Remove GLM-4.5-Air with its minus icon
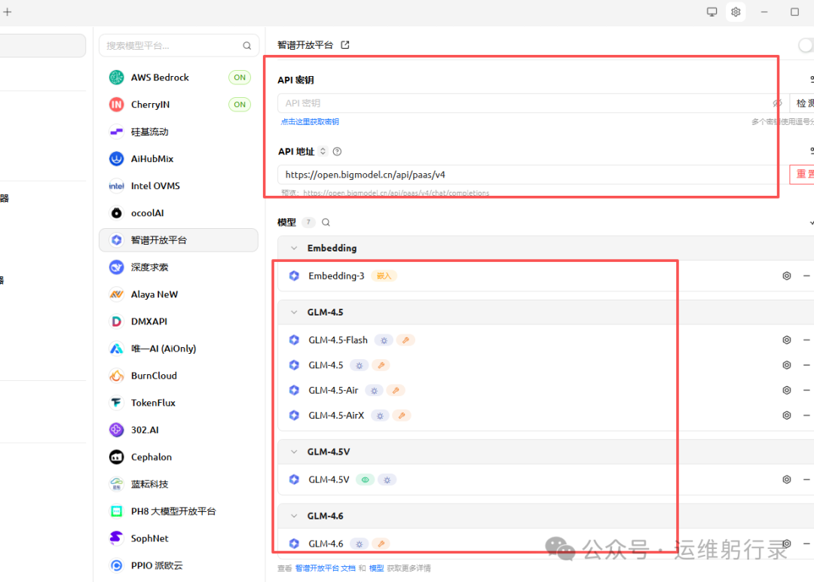The width and height of the screenshot is (814, 582). tap(806, 391)
